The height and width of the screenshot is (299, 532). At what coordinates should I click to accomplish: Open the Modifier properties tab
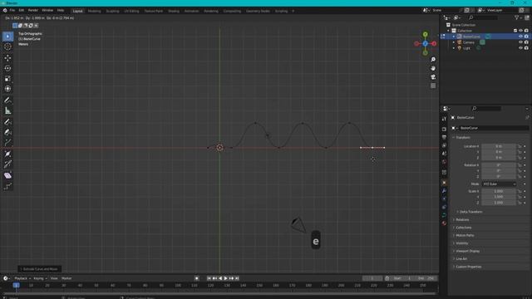point(444,191)
